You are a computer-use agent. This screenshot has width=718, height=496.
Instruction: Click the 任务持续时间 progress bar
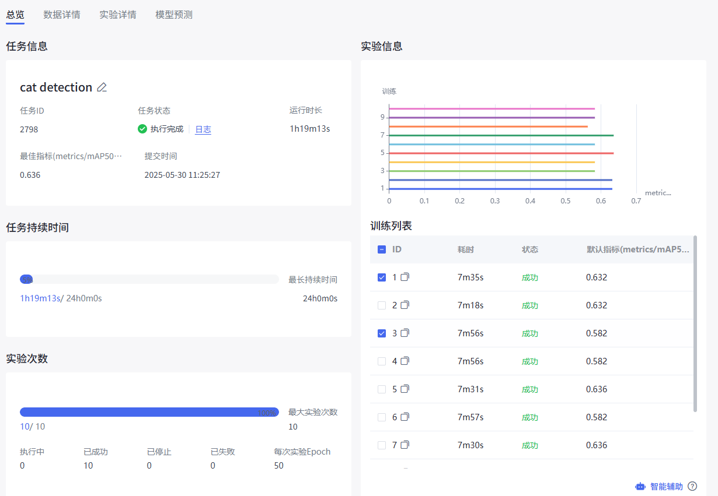[149, 279]
